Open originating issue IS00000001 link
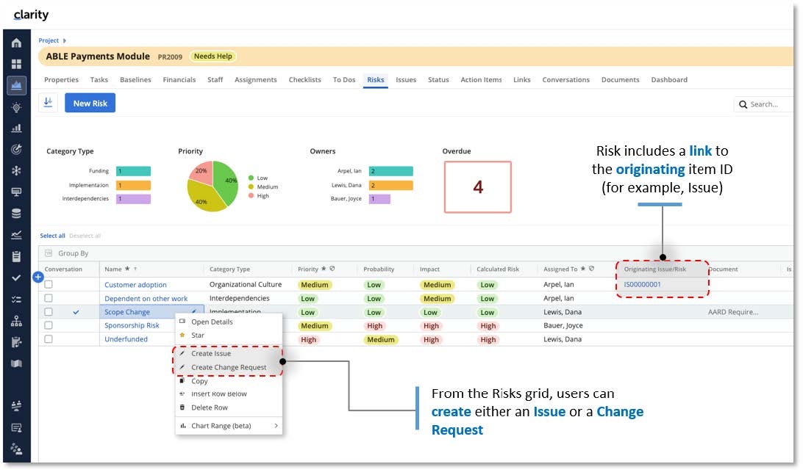Image resolution: width=803 pixels, height=475 pixels. 642,284
